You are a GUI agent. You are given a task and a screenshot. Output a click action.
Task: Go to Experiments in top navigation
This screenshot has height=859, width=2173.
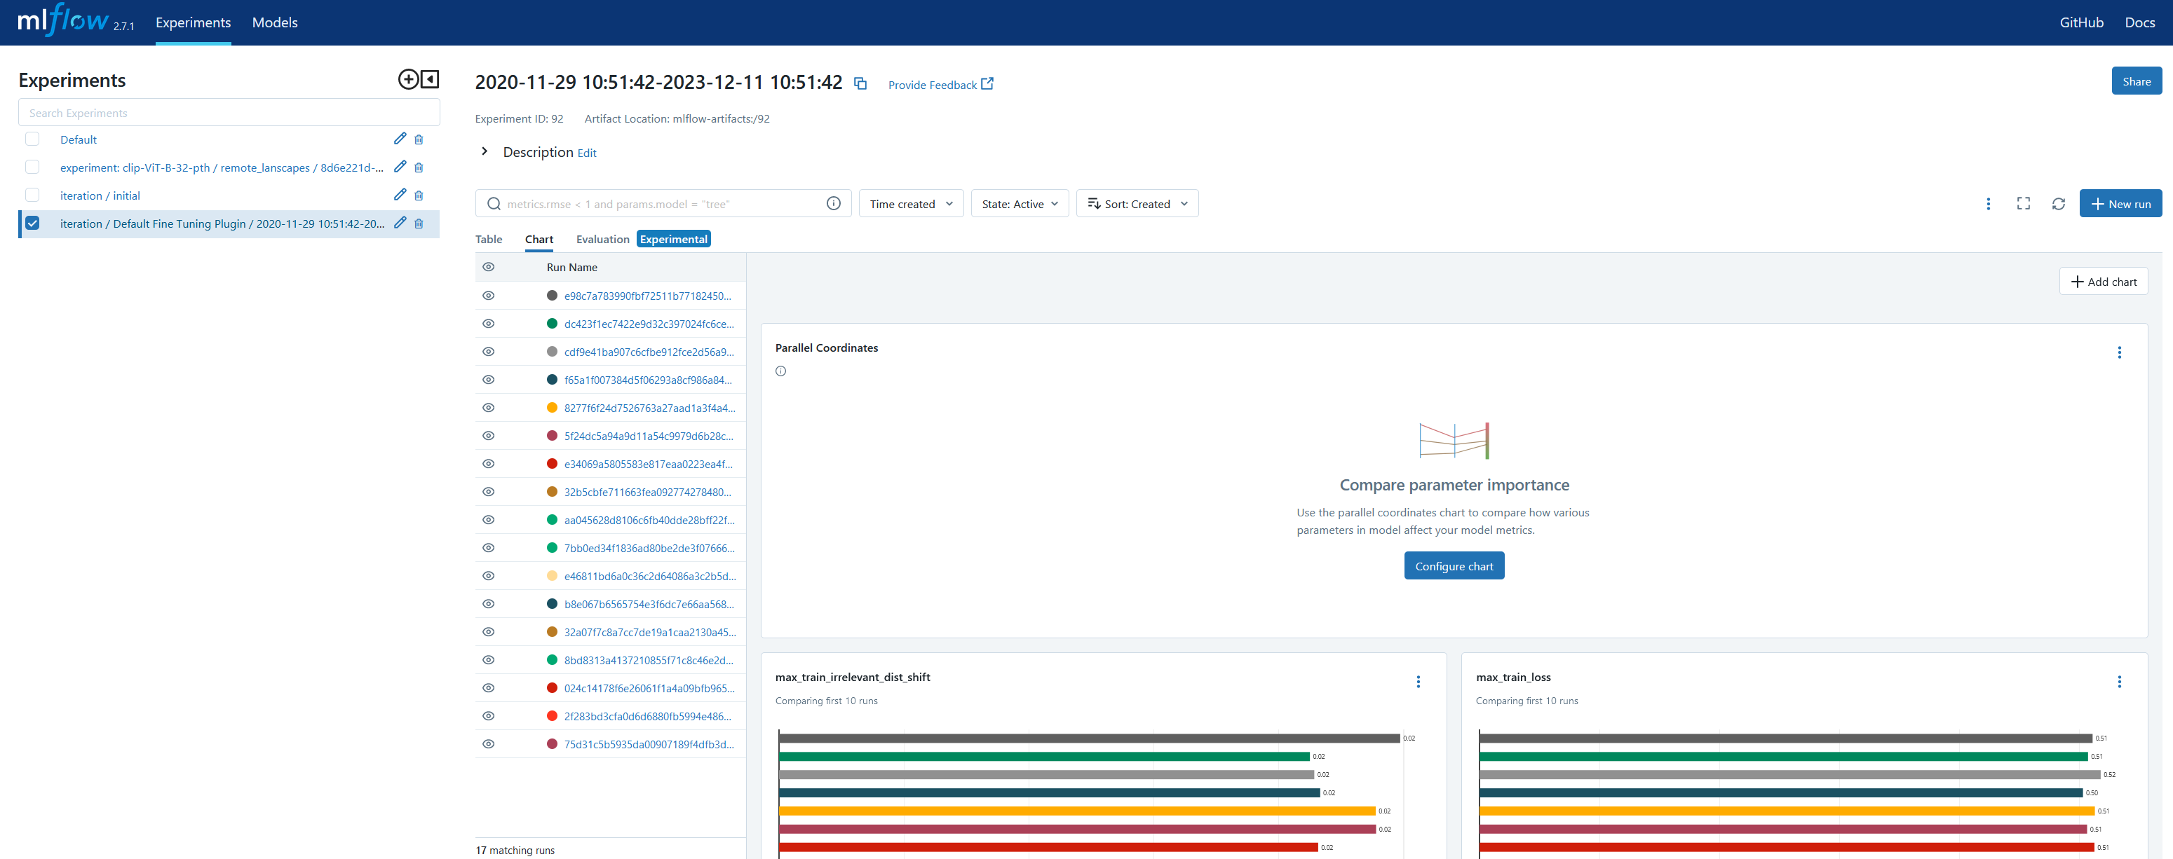(193, 22)
